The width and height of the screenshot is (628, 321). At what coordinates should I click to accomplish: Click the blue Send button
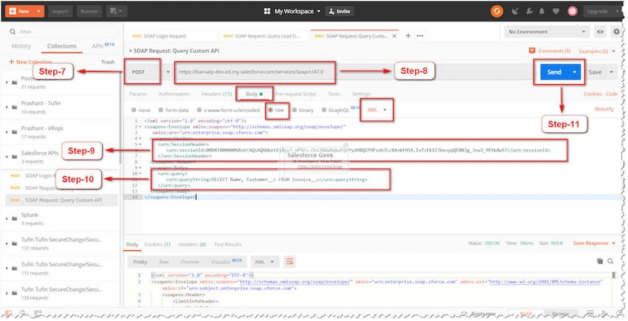[x=554, y=72]
